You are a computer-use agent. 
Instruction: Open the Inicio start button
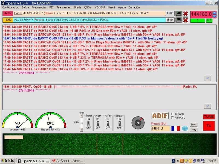(8, 161)
